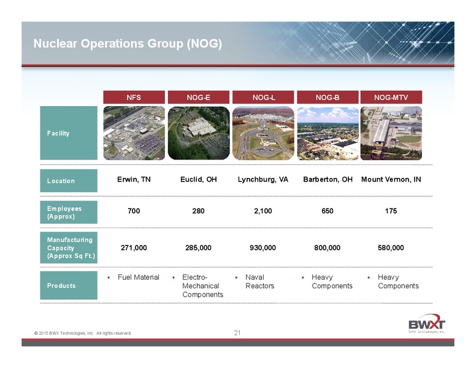Click the NFS column header
The image size is (476, 368).
(134, 97)
